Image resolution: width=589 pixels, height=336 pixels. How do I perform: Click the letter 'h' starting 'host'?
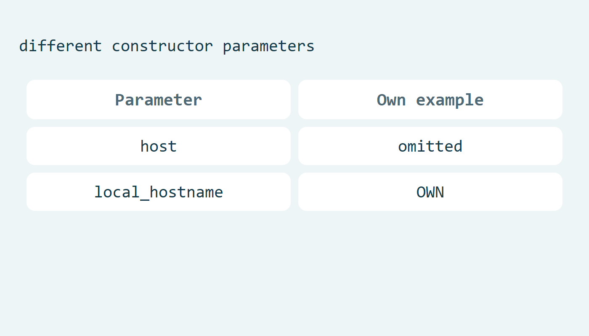click(x=145, y=146)
